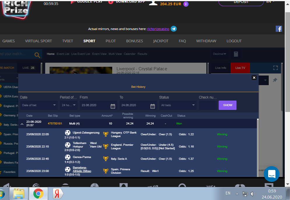The height and width of the screenshot is (200, 290).
Task: Click the balance info icon
Action: pyautogui.click(x=186, y=4)
